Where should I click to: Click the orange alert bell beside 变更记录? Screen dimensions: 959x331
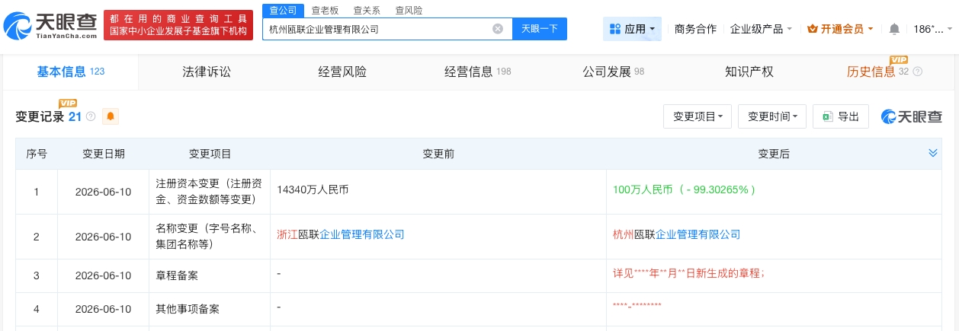(111, 116)
